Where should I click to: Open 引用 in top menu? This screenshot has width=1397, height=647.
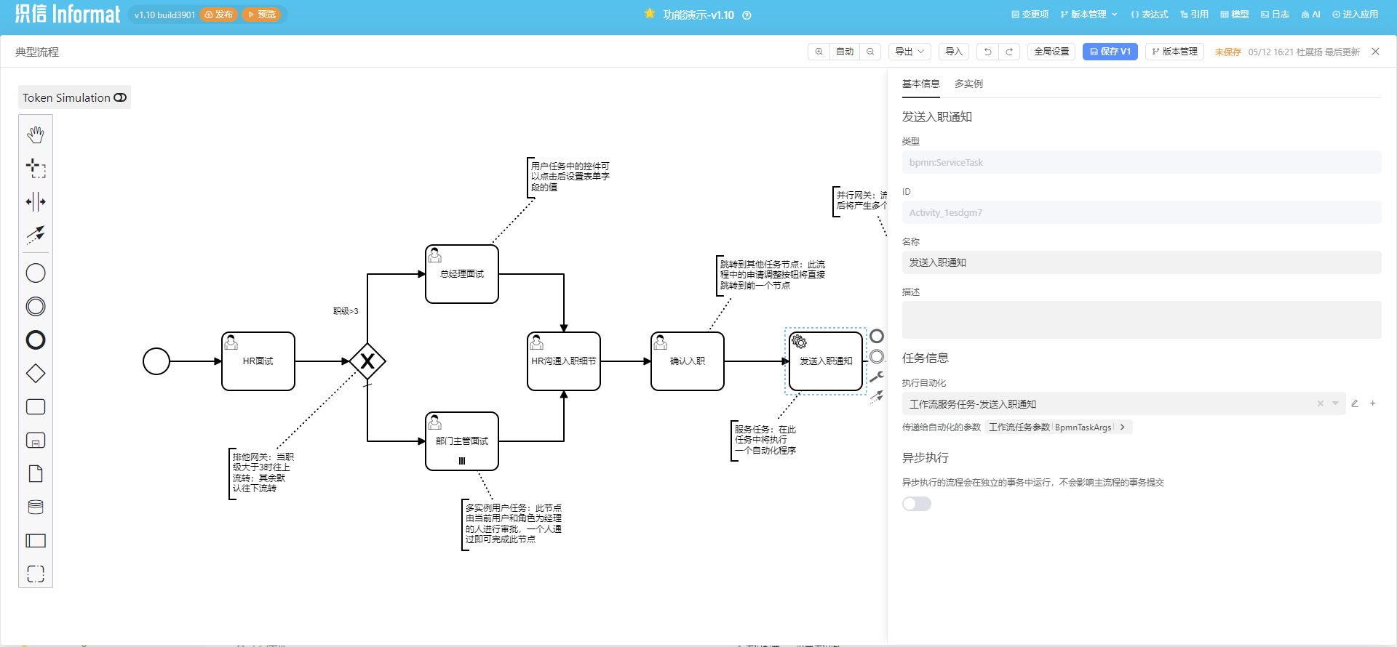(1194, 15)
